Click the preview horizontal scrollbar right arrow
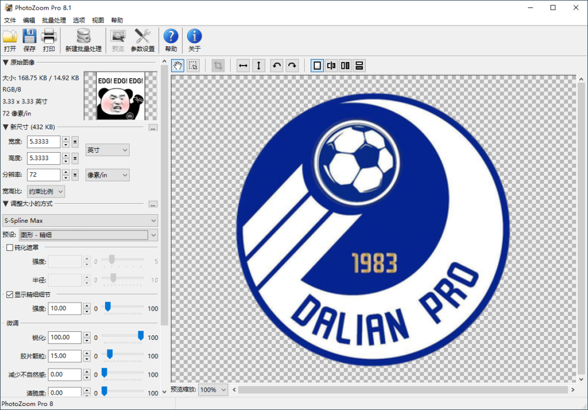Image resolution: width=588 pixels, height=410 pixels. click(573, 390)
